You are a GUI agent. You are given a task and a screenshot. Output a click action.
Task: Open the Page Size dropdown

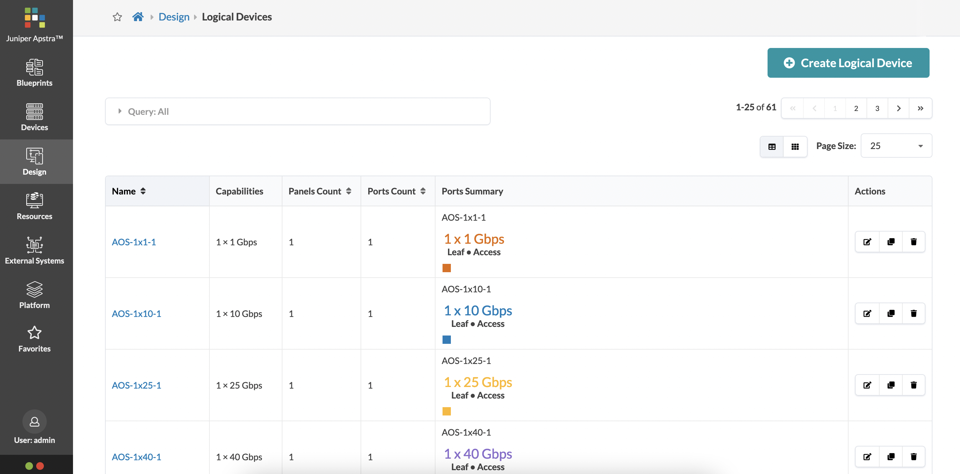coord(896,146)
